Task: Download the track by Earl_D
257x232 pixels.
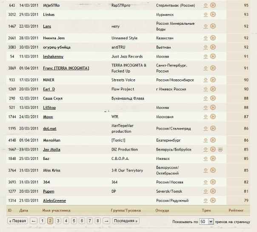Action: [206, 89]
